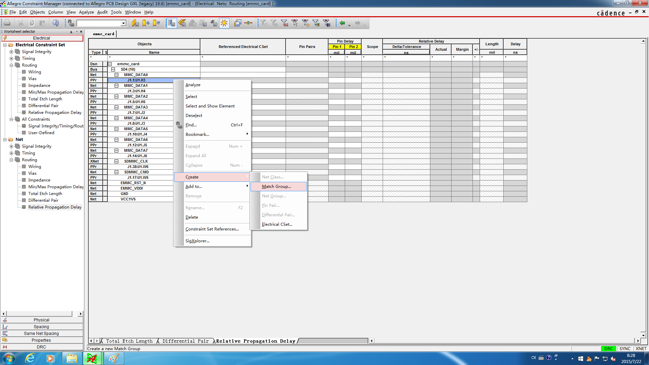649x365 pixels.
Task: Click the grid worksheet toolbar icon
Action: pyautogui.click(x=203, y=23)
